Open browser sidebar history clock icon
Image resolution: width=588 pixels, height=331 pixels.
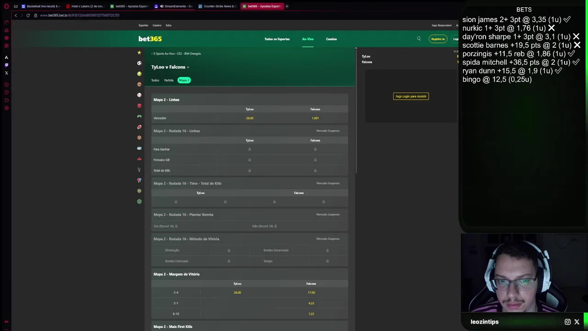tap(6, 92)
